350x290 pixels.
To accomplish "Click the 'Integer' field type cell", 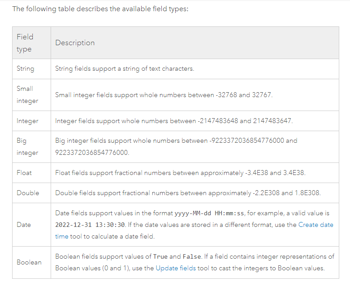I will (x=27, y=121).
